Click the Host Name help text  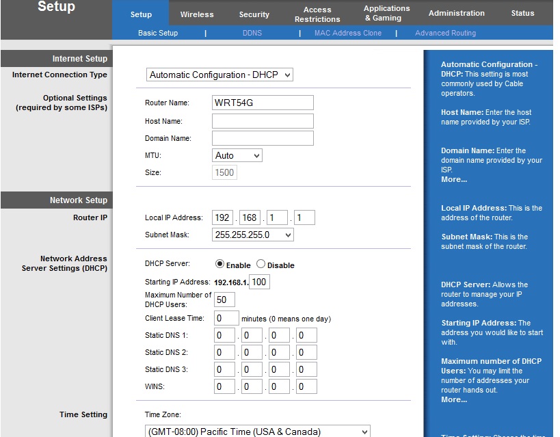486,117
